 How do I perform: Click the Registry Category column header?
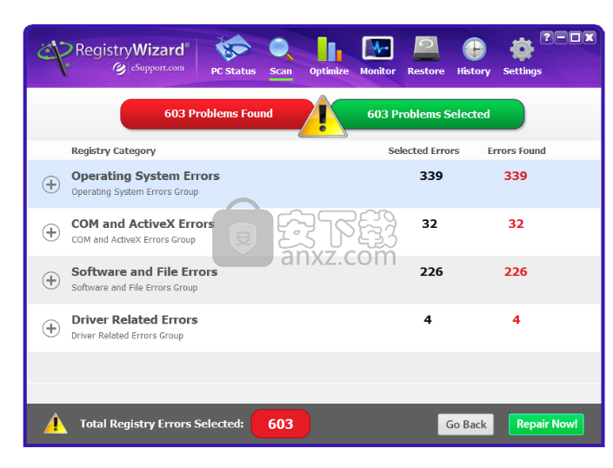pos(113,150)
